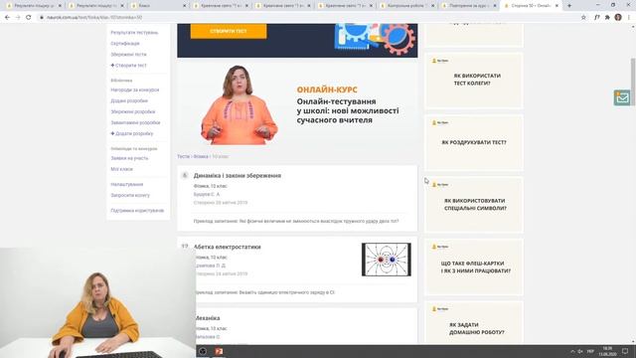This screenshot has width=636, height=358.
Task: Click 'Фізика' breadcrumb link
Action: pos(201,156)
